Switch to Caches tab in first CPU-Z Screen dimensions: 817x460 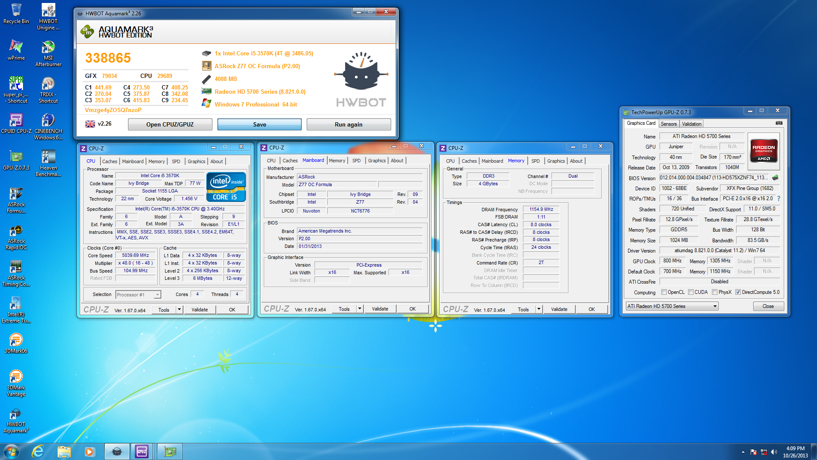[109, 161]
